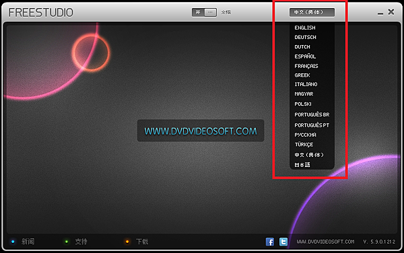
Task: Select Deutsch language
Action: (x=305, y=37)
